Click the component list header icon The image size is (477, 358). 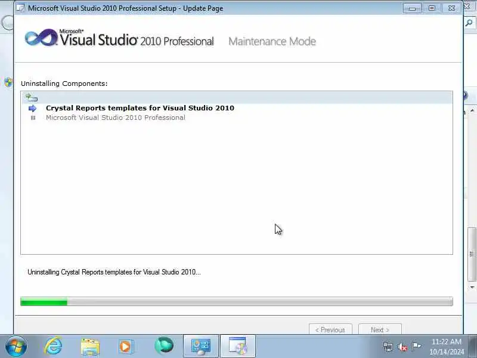coord(31,97)
